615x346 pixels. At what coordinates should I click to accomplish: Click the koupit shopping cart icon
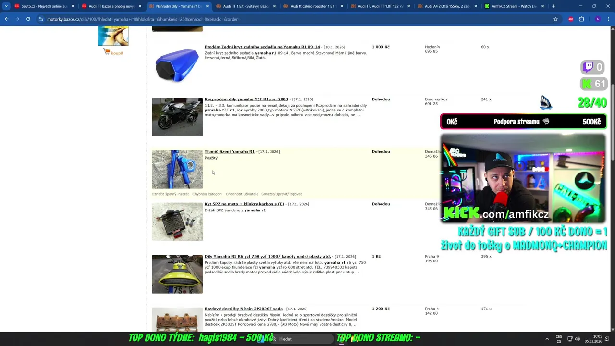point(106,52)
